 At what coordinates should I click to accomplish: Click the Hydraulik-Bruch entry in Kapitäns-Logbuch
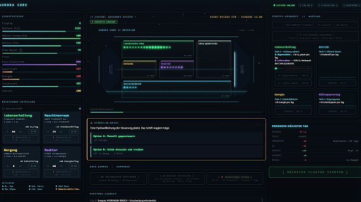coord(123,200)
